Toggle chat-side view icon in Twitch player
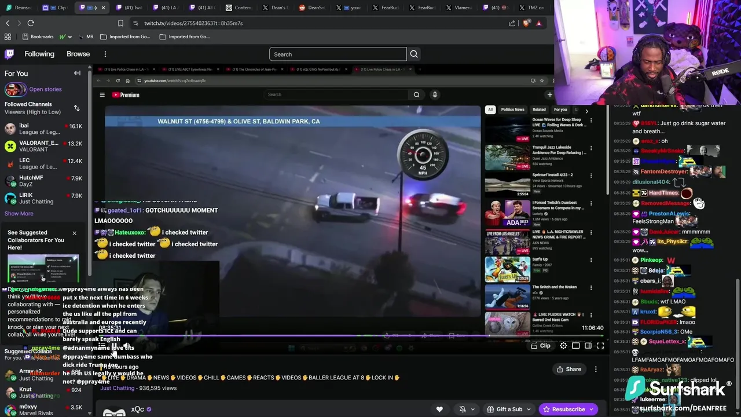The width and height of the screenshot is (741, 417). tap(588, 346)
